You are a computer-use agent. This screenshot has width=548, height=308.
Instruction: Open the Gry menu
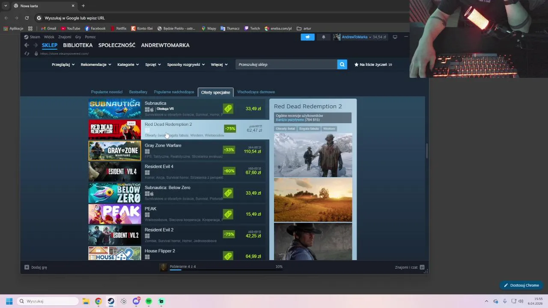click(78, 37)
